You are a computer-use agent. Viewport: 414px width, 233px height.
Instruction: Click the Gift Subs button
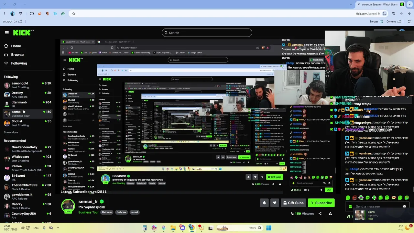tap(293, 203)
